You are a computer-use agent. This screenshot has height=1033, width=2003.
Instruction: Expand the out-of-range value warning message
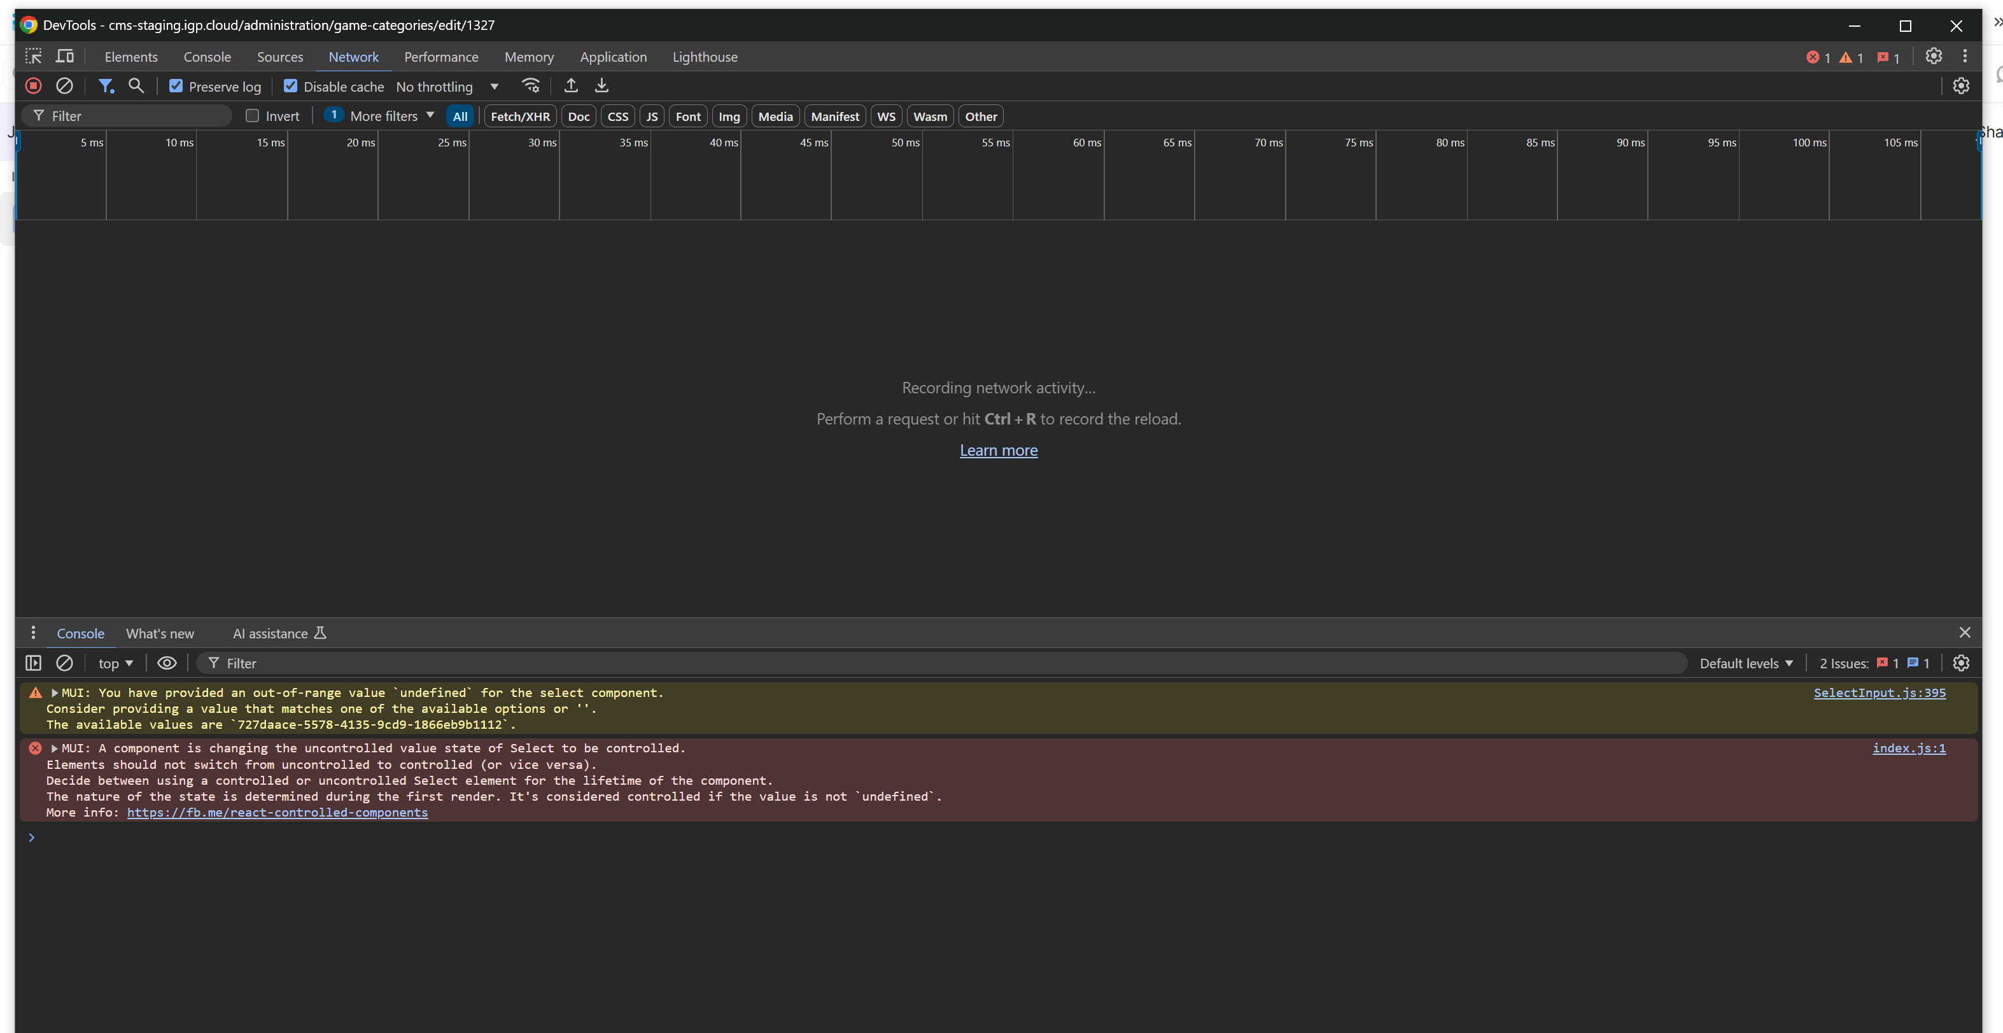coord(55,692)
